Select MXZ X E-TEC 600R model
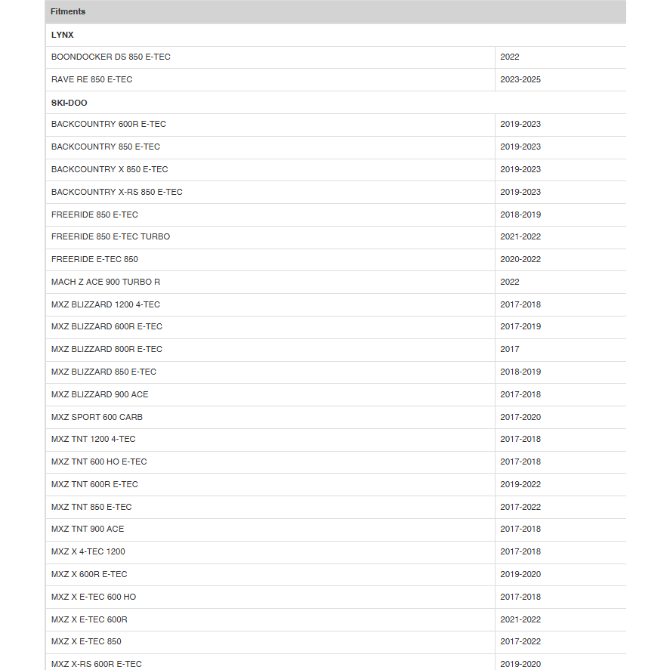Image resolution: width=670 pixels, height=670 pixels. point(89,619)
